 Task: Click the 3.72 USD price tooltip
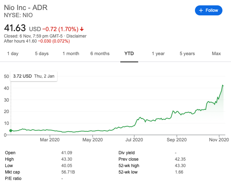pos(34,76)
